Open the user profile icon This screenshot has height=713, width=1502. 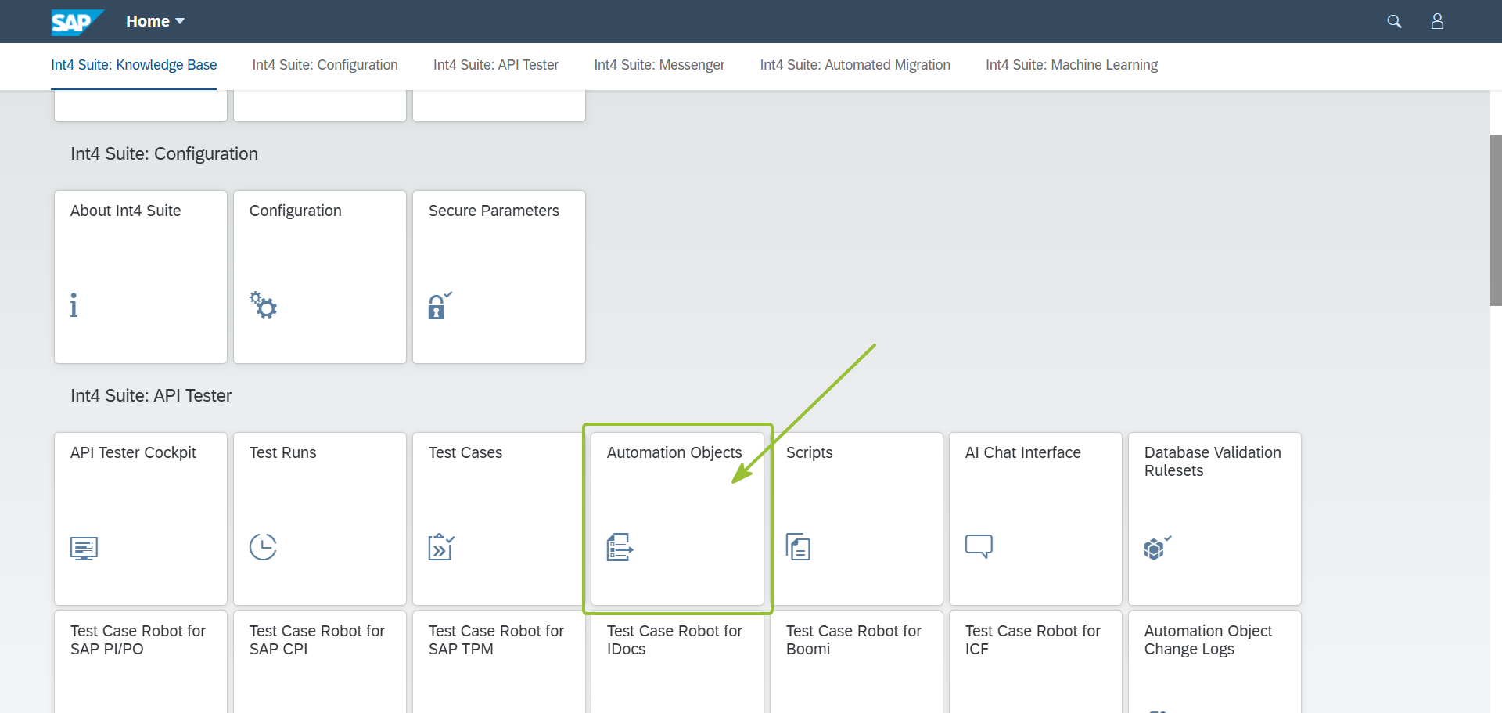pyautogui.click(x=1437, y=21)
